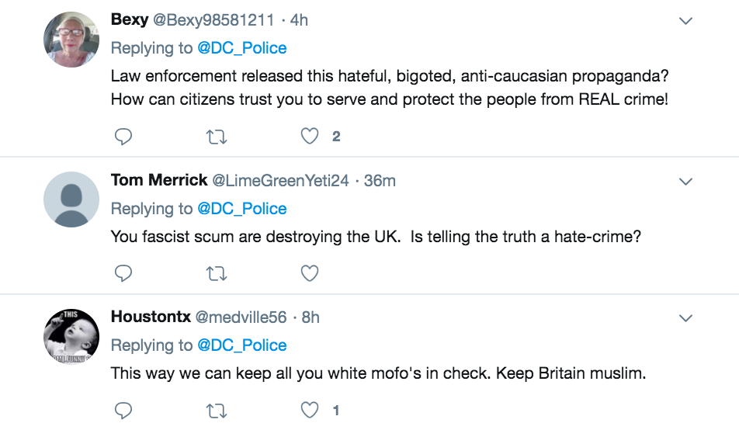Like Tom Merrick's tweet
This screenshot has height=430, width=739.
(x=310, y=273)
